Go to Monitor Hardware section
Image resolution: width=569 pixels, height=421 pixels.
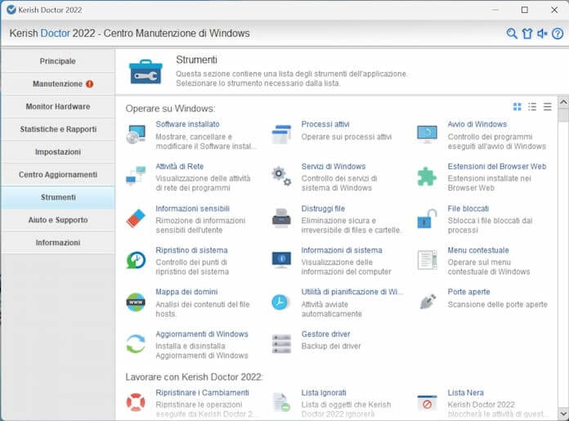click(58, 106)
